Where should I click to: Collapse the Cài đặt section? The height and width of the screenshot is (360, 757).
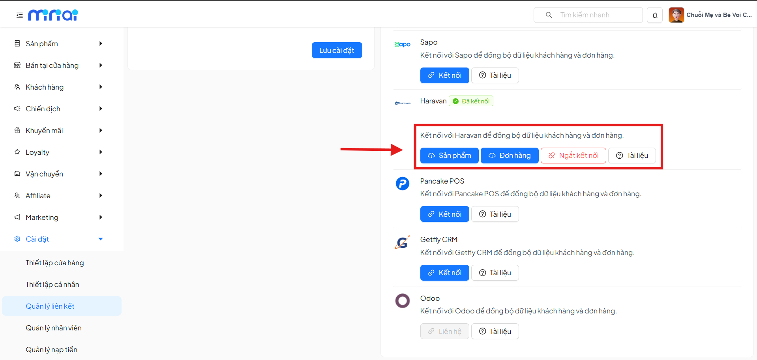(101, 239)
